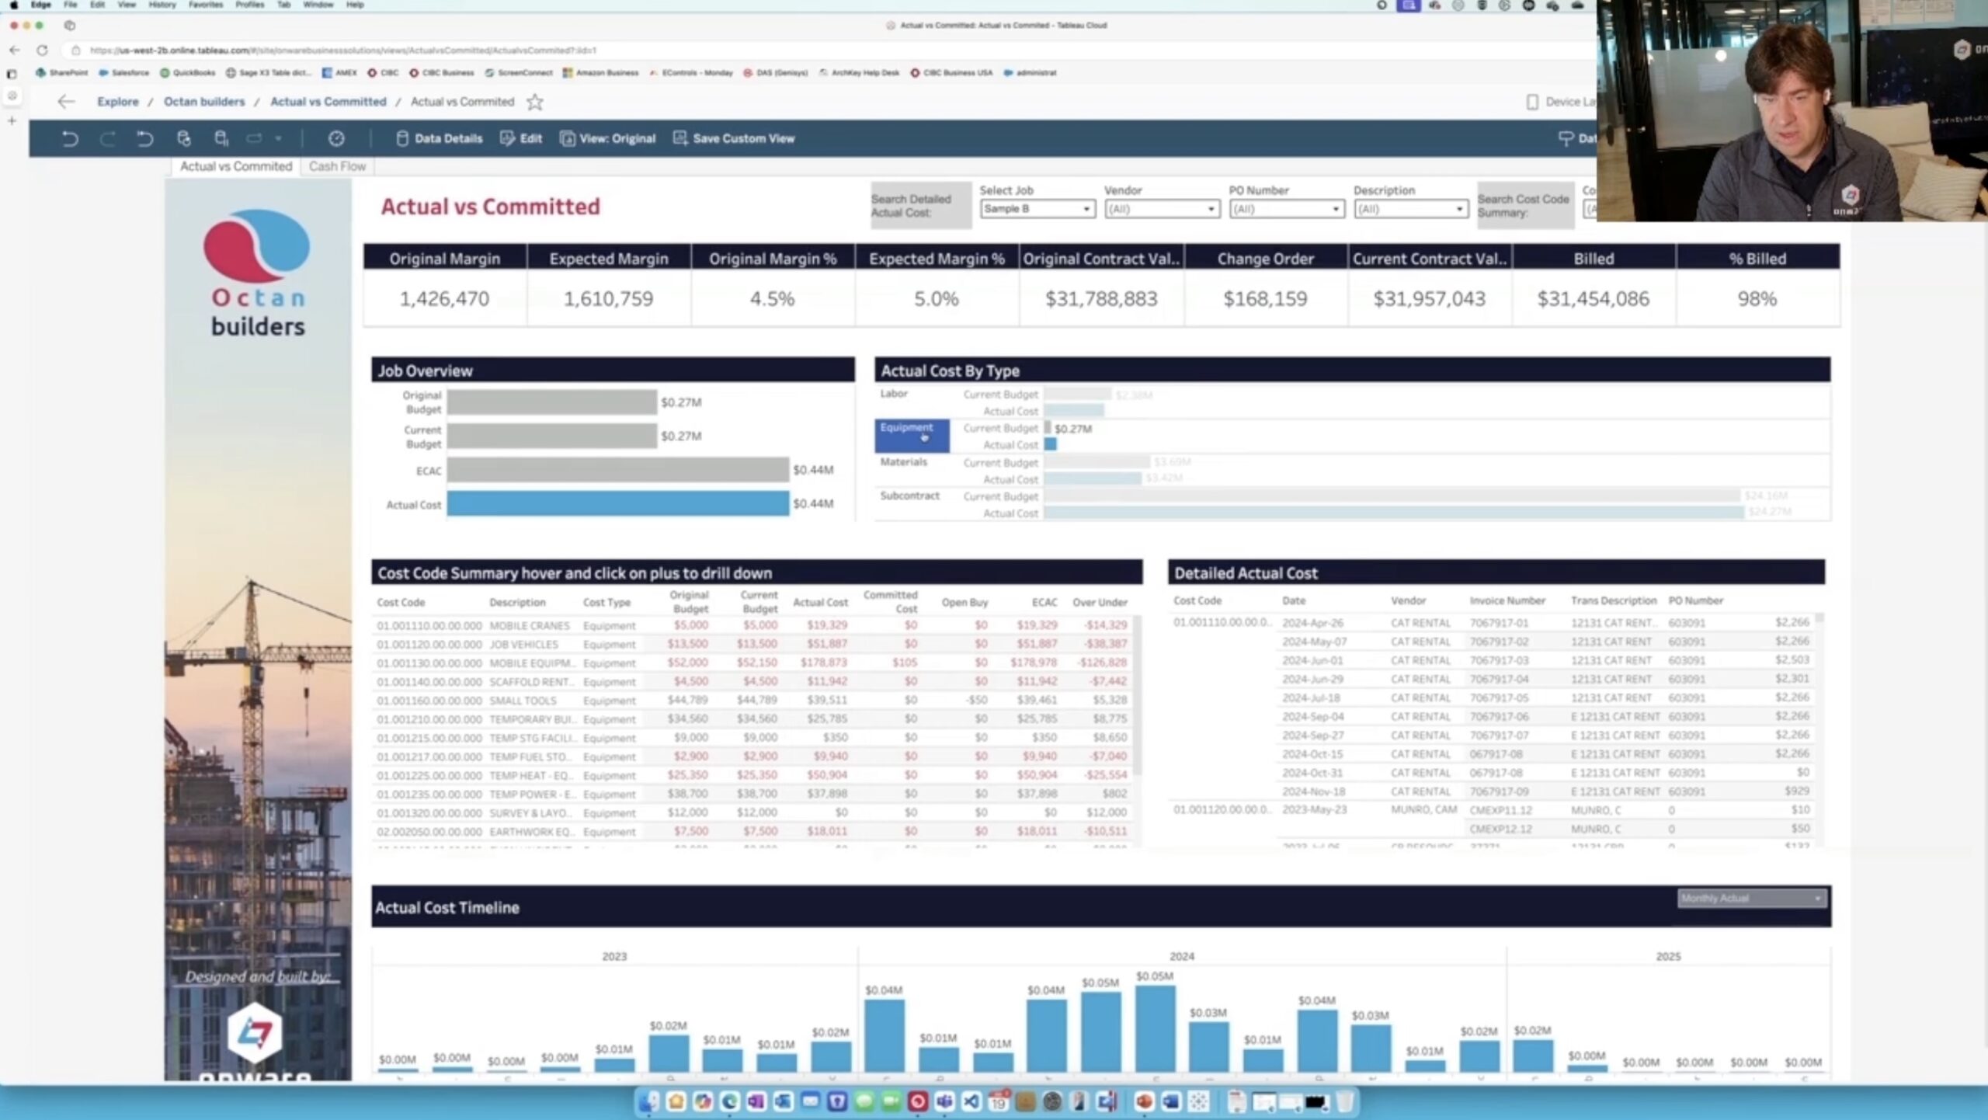This screenshot has width=1988, height=1120.
Task: Open the SharePoint bookmark
Action: click(62, 73)
